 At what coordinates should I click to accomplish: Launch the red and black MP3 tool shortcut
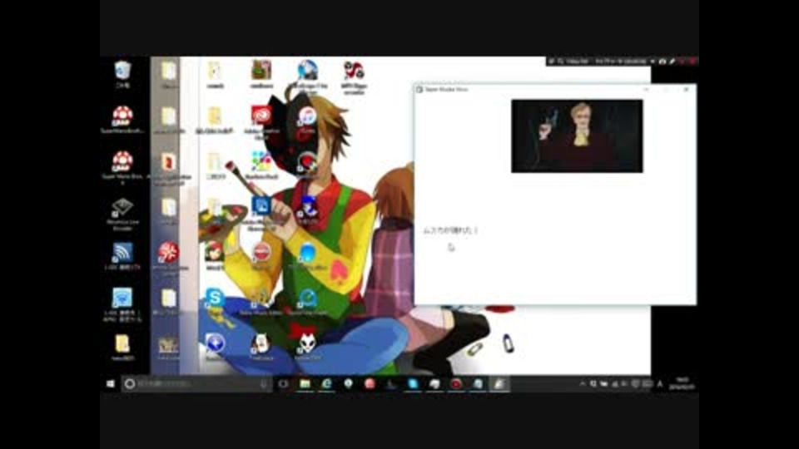tap(354, 71)
